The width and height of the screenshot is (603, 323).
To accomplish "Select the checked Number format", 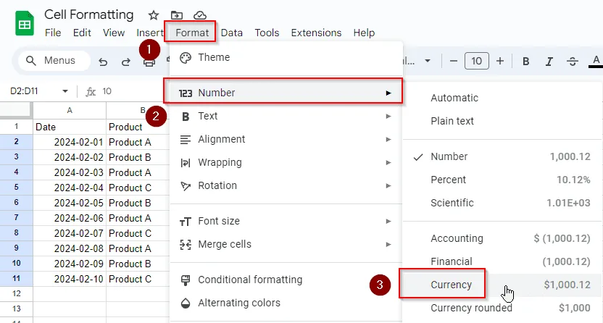I will [502, 156].
